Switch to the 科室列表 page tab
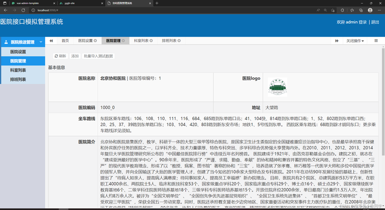This screenshot has height=210, width=385. [x=141, y=41]
